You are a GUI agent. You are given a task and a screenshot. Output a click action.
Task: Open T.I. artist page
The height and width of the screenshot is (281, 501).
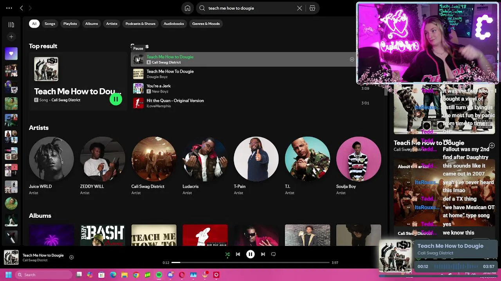308,159
